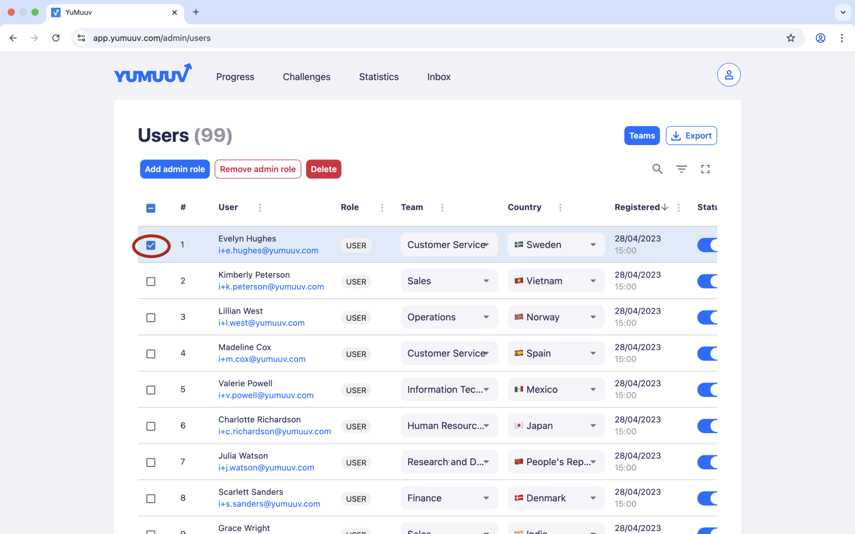Check Madeline Cox row checkbox
The image size is (855, 534).
point(151,354)
